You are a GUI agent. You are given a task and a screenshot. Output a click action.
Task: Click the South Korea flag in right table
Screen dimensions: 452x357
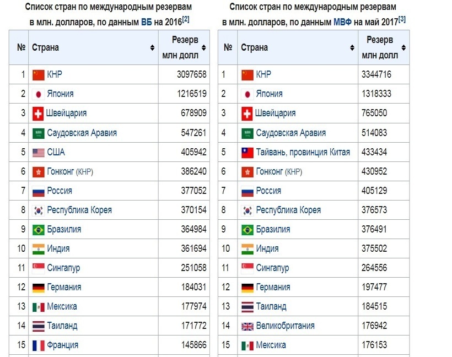(247, 210)
